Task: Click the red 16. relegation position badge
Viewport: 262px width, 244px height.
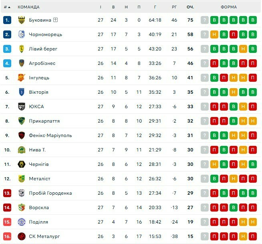Action: click(7, 236)
